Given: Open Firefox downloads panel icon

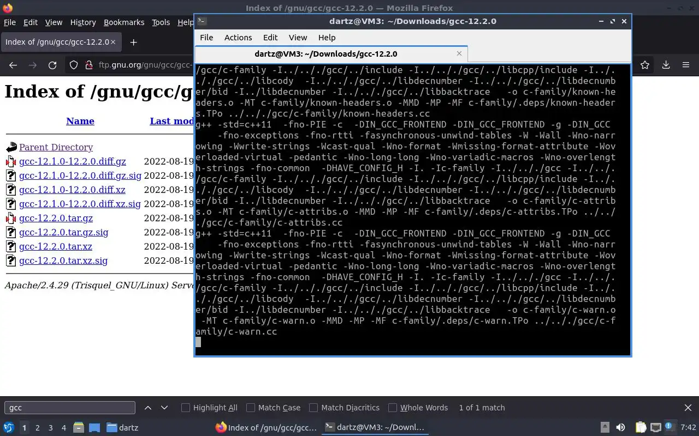Looking at the screenshot, I should pos(666,65).
